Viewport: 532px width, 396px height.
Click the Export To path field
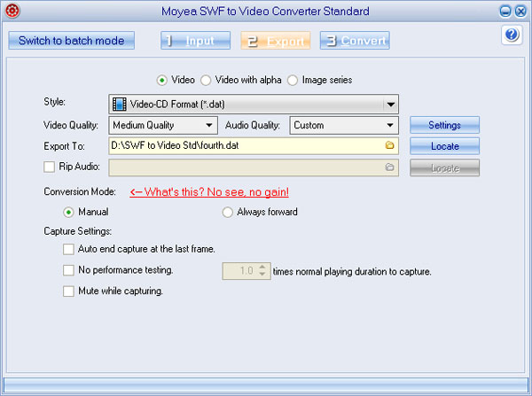(254, 146)
